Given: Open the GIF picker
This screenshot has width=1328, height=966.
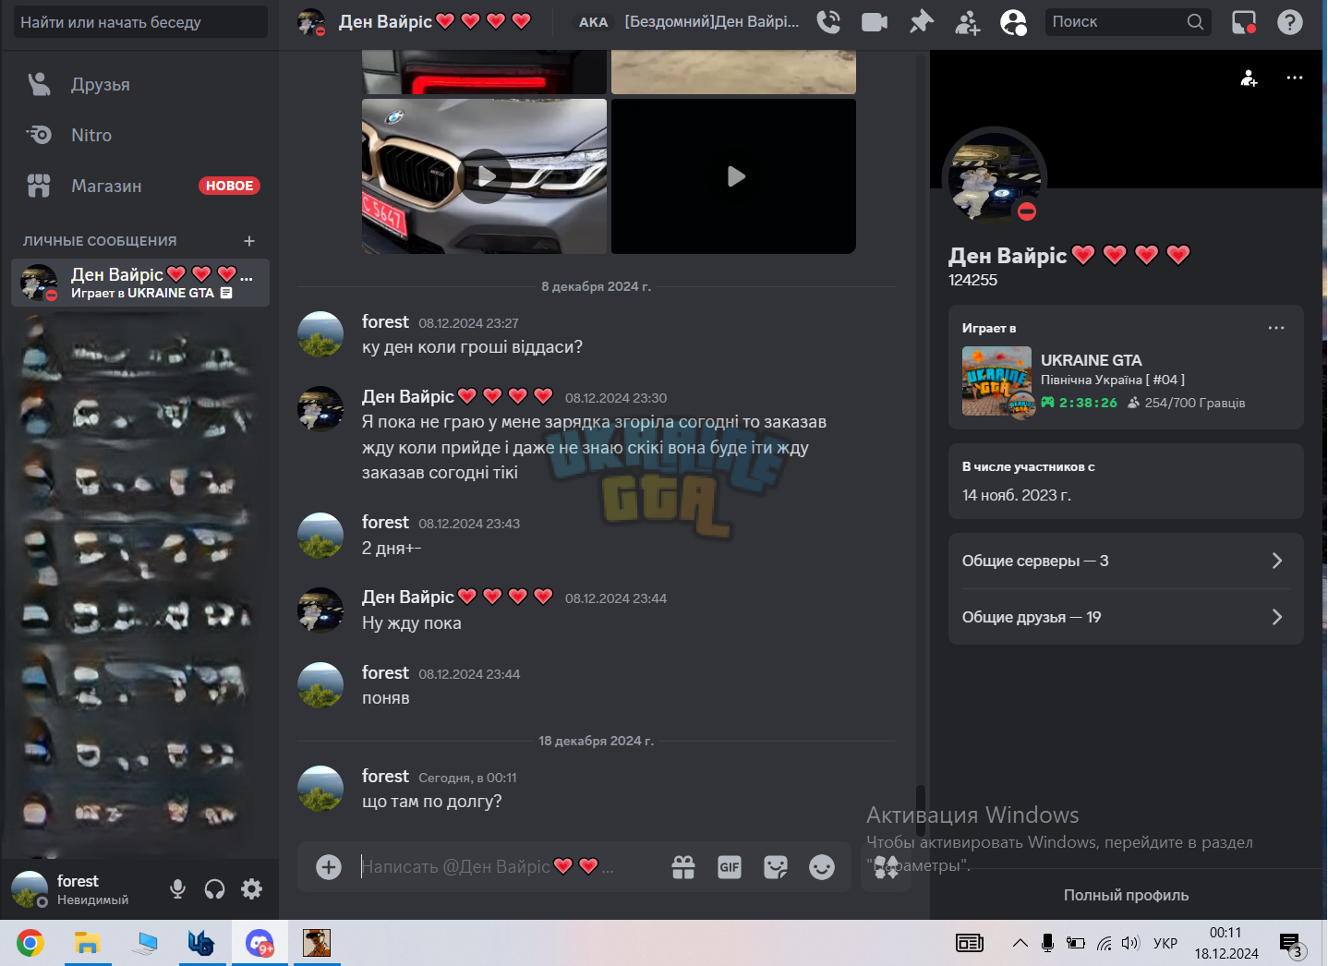Looking at the screenshot, I should (x=730, y=867).
